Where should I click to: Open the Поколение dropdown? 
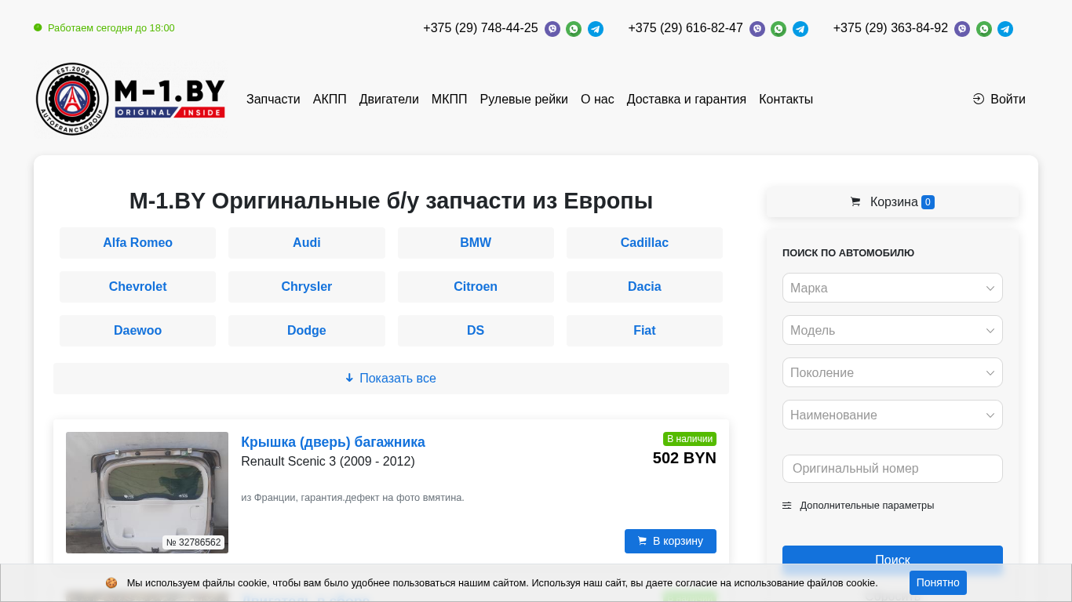892,372
